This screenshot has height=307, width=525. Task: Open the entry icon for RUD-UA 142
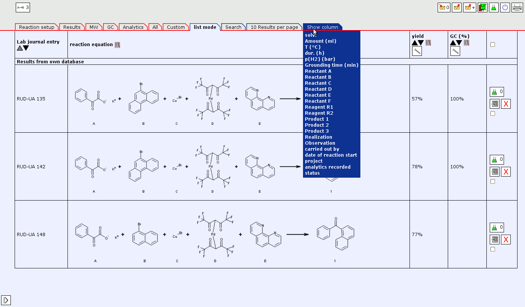[x=495, y=172]
